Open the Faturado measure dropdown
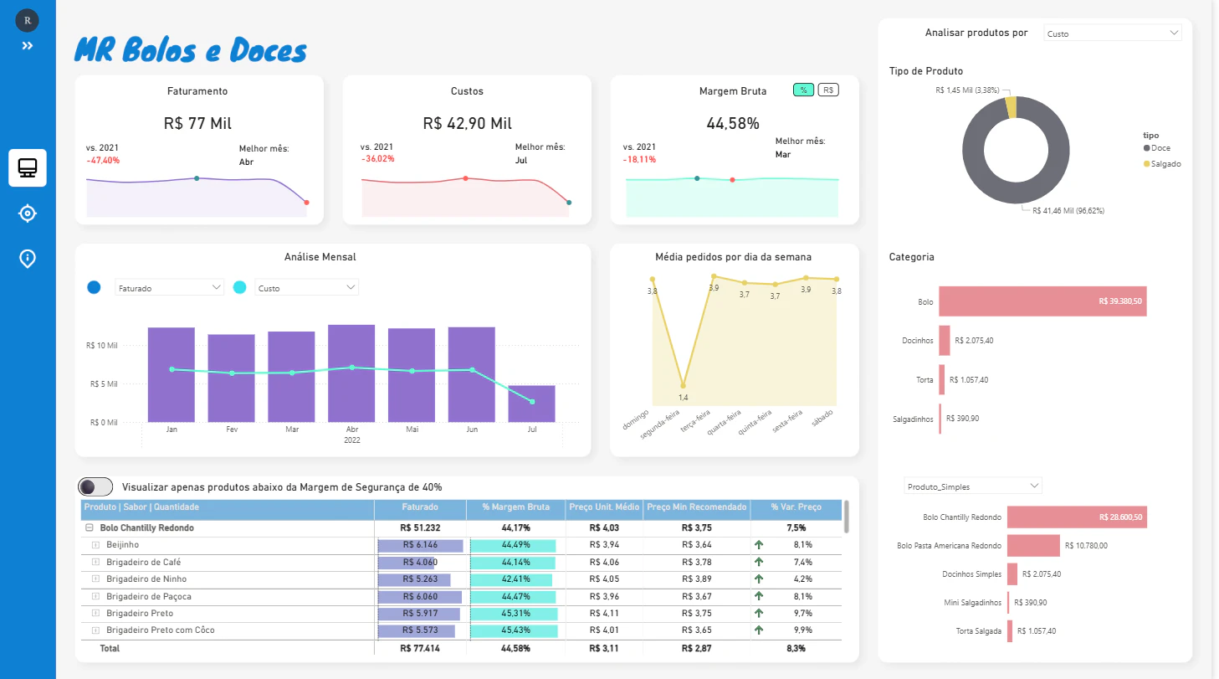 170,287
